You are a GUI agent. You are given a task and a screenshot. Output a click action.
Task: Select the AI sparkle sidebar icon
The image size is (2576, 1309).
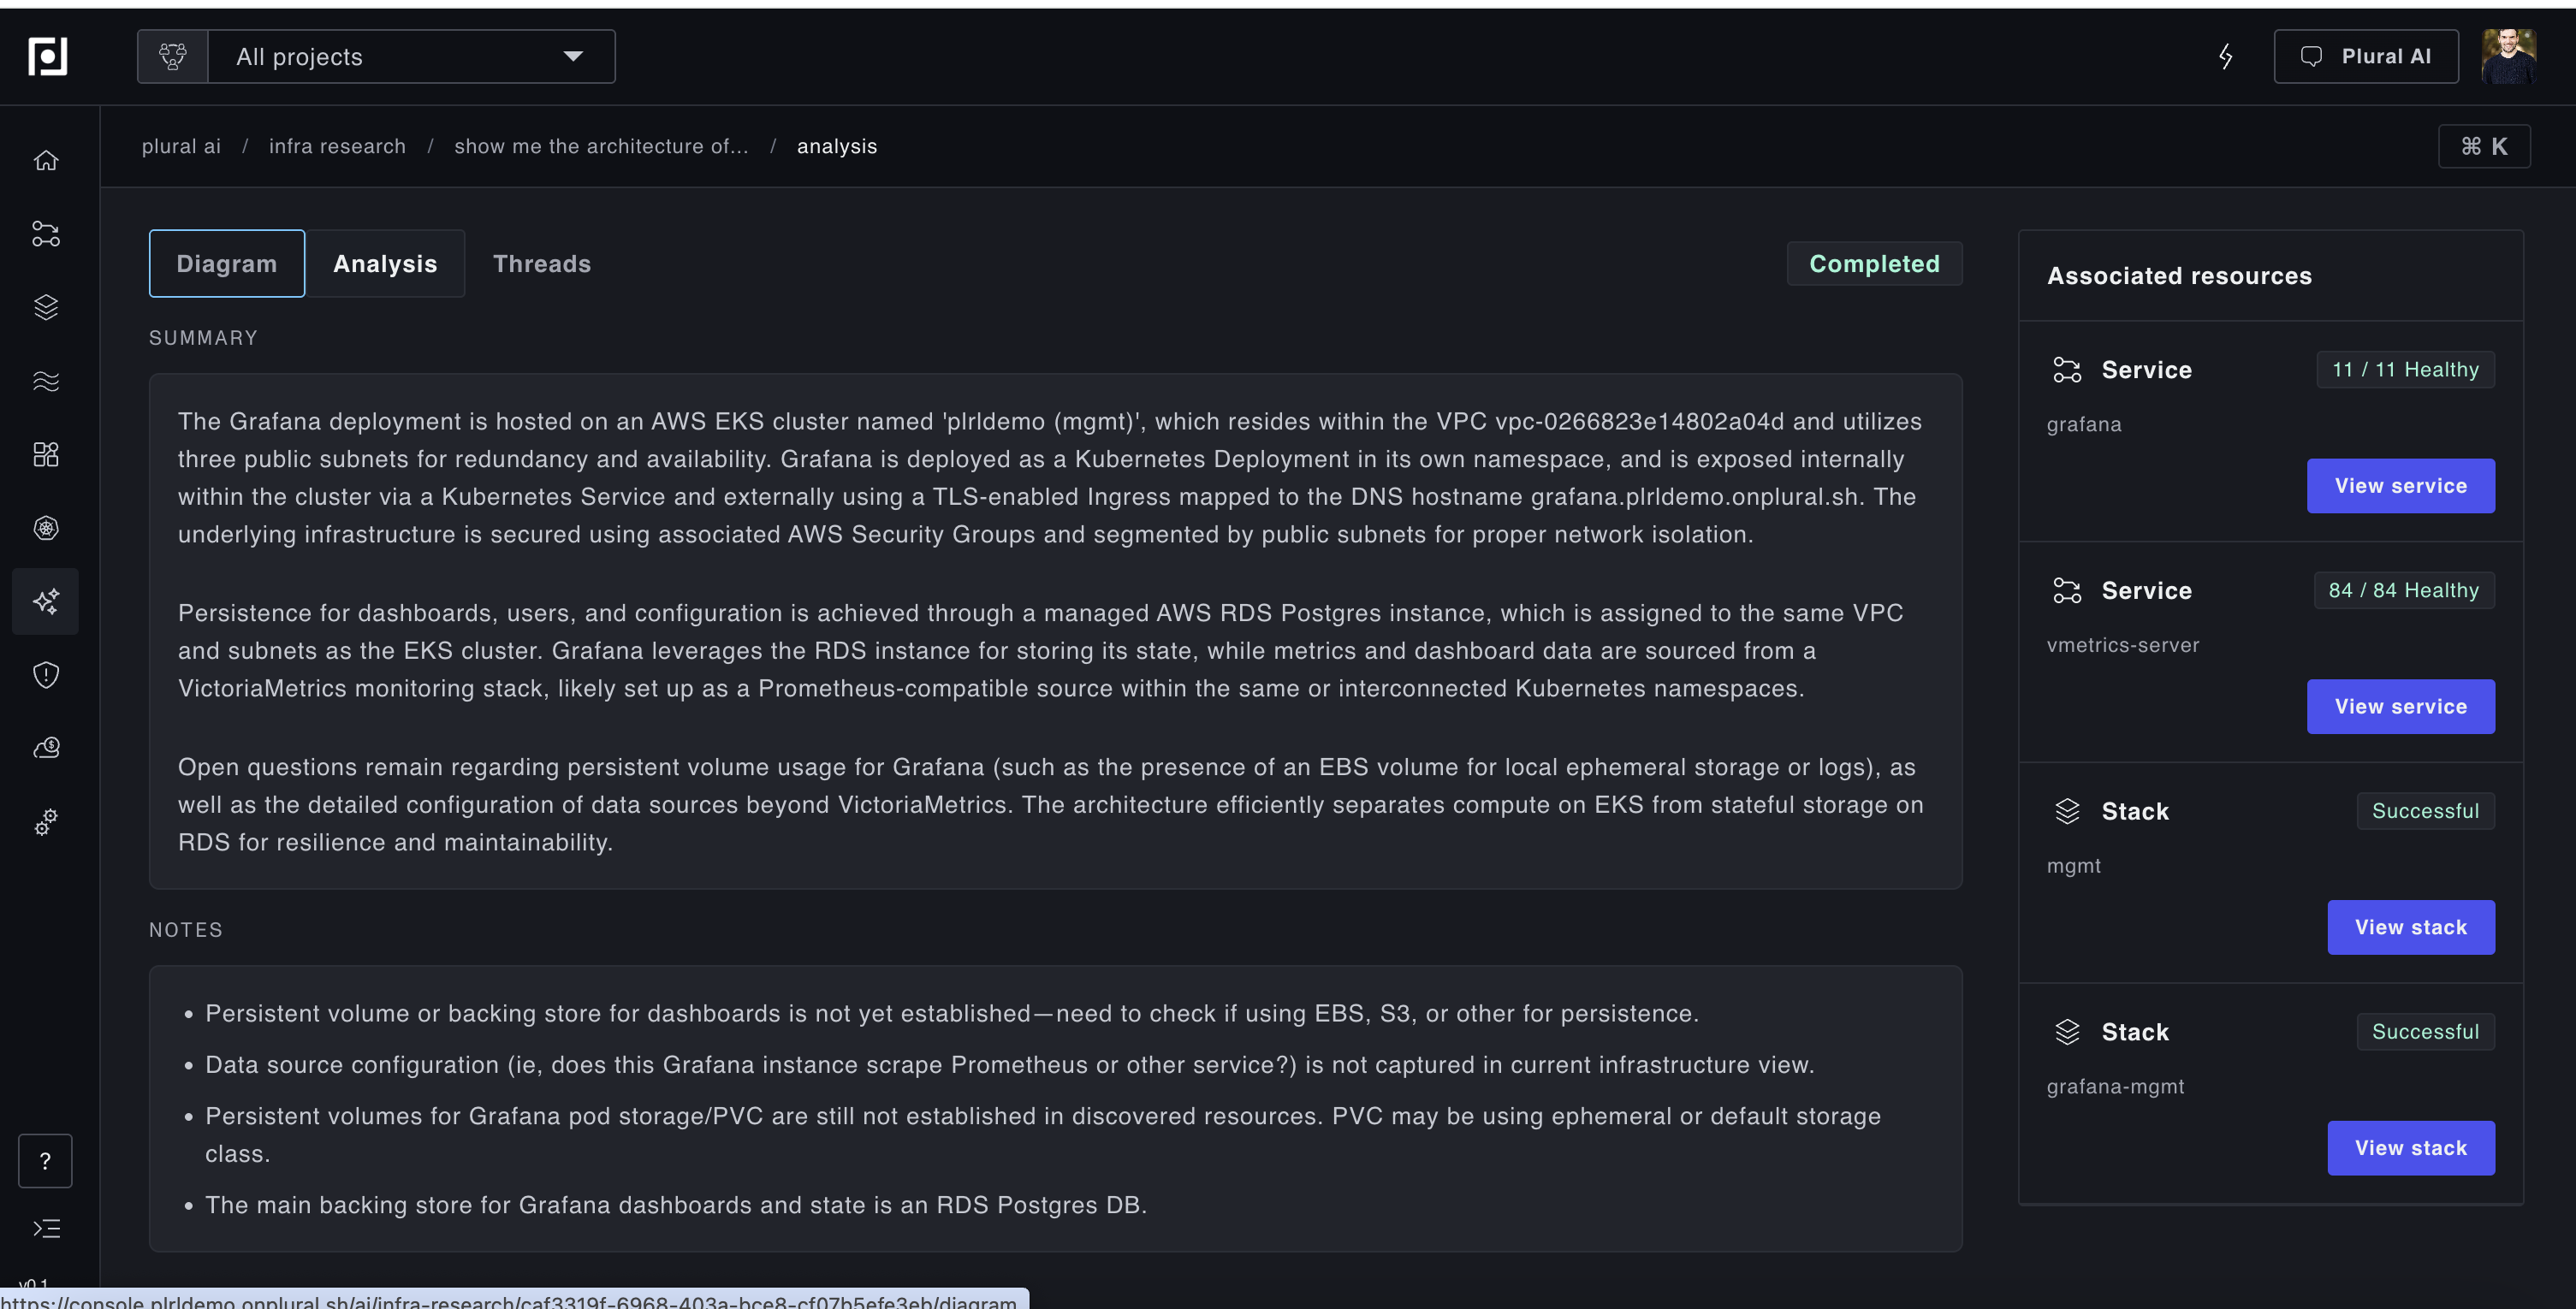coord(46,601)
